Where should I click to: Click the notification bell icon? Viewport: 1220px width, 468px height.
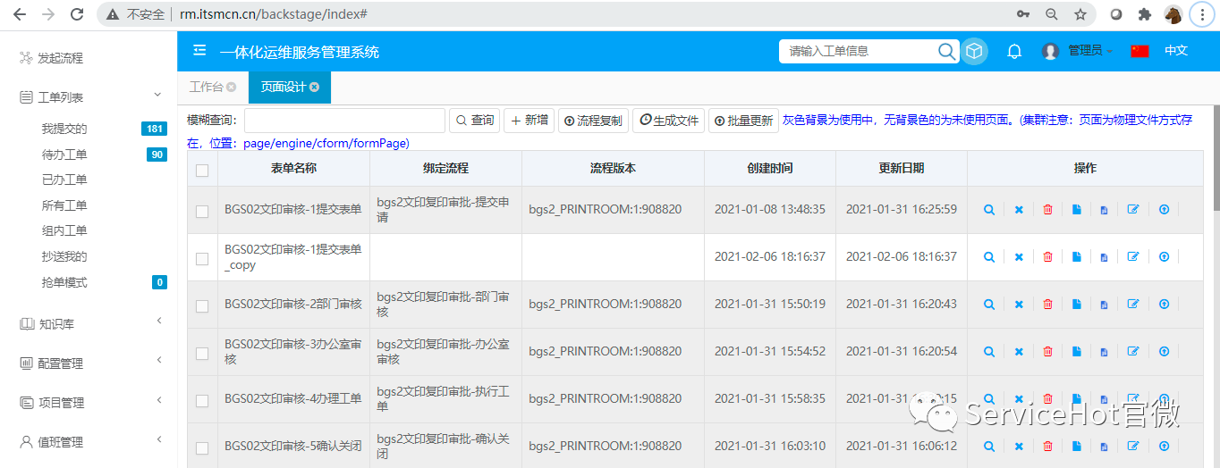click(1014, 52)
